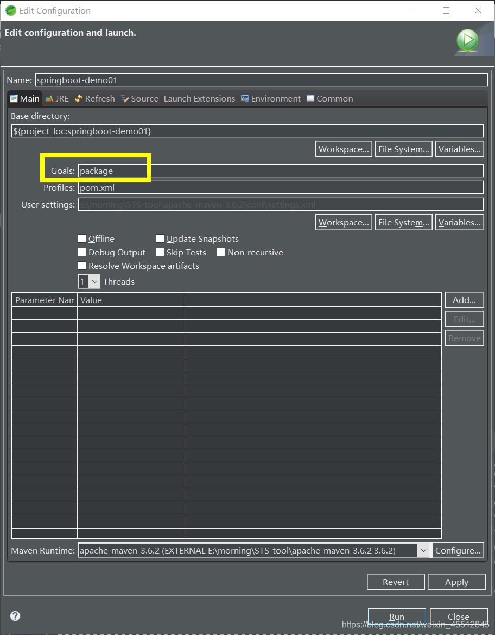Click Workspace button under User settings
Viewport: 495px width, 635px height.
point(344,222)
